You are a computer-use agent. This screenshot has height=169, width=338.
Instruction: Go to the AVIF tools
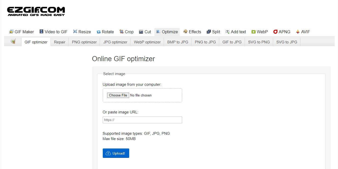pyautogui.click(x=303, y=32)
